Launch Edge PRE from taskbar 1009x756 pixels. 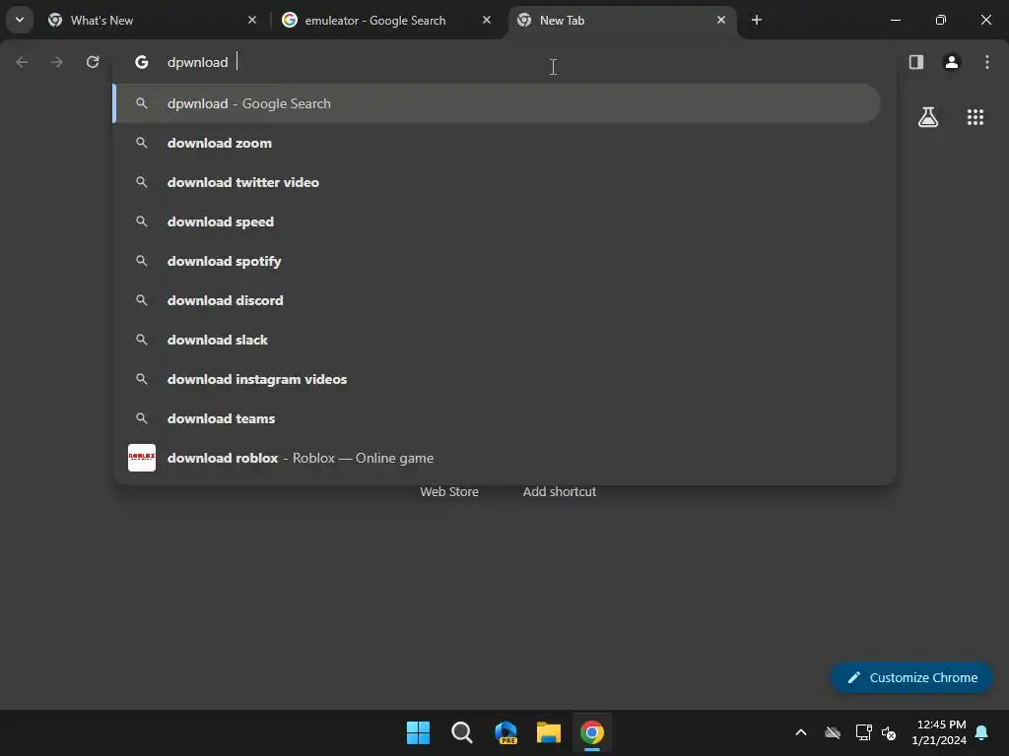pos(505,732)
